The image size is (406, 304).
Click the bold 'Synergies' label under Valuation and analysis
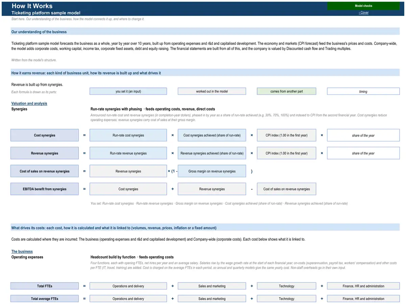coord(19,109)
